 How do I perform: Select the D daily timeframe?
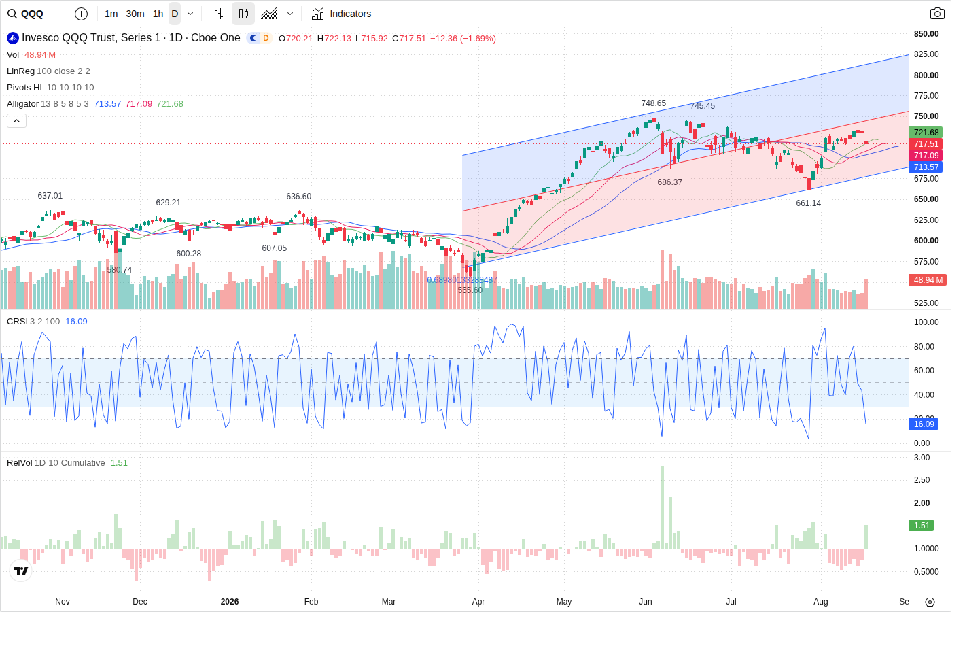tap(175, 14)
